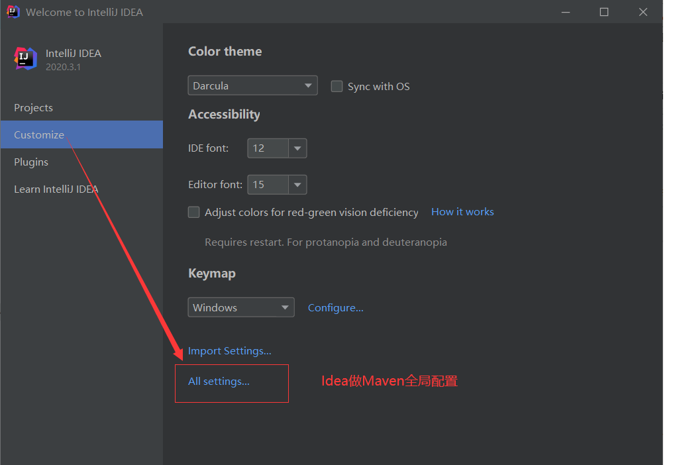Screen dimensions: 677x465
Task: Click the title bar IntelliJ icon
Action: pyautogui.click(x=13, y=11)
